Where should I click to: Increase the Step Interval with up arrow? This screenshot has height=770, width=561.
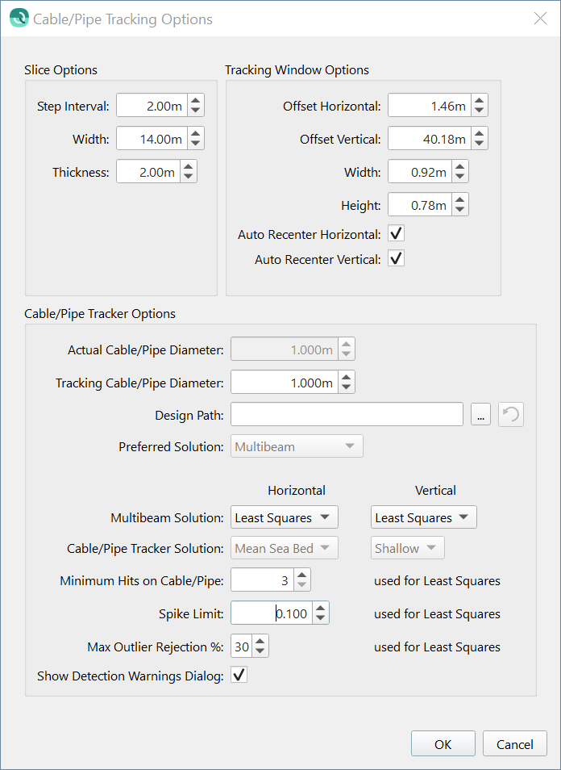coord(195,101)
